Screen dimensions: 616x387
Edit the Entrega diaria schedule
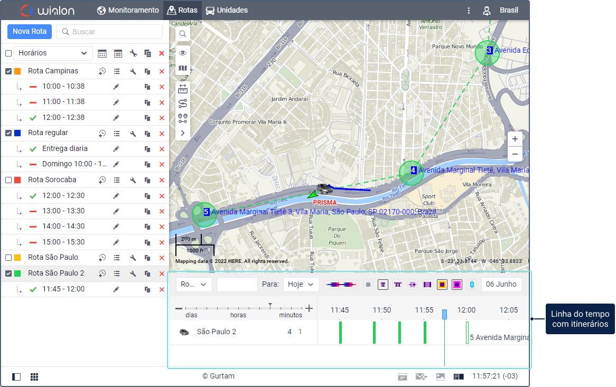pyautogui.click(x=116, y=149)
